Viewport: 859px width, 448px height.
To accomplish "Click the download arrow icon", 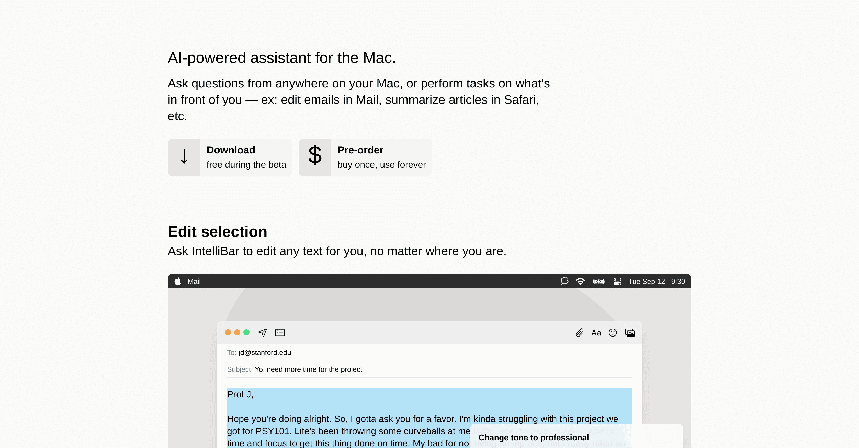I will (184, 157).
